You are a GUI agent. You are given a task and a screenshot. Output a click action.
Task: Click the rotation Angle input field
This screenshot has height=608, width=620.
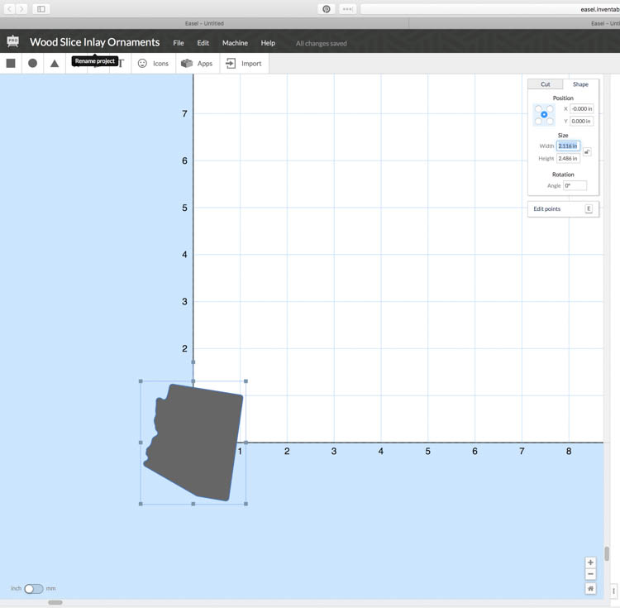(x=575, y=185)
